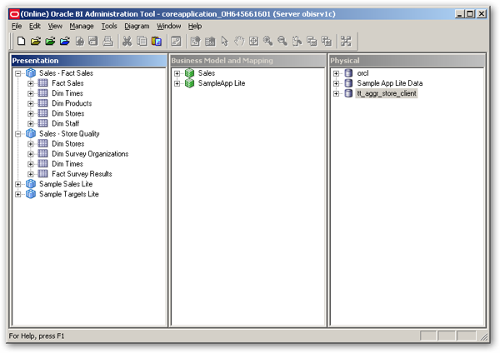Click the blue open folder toolbar icon
This screenshot has width=500, height=353.
65,41
